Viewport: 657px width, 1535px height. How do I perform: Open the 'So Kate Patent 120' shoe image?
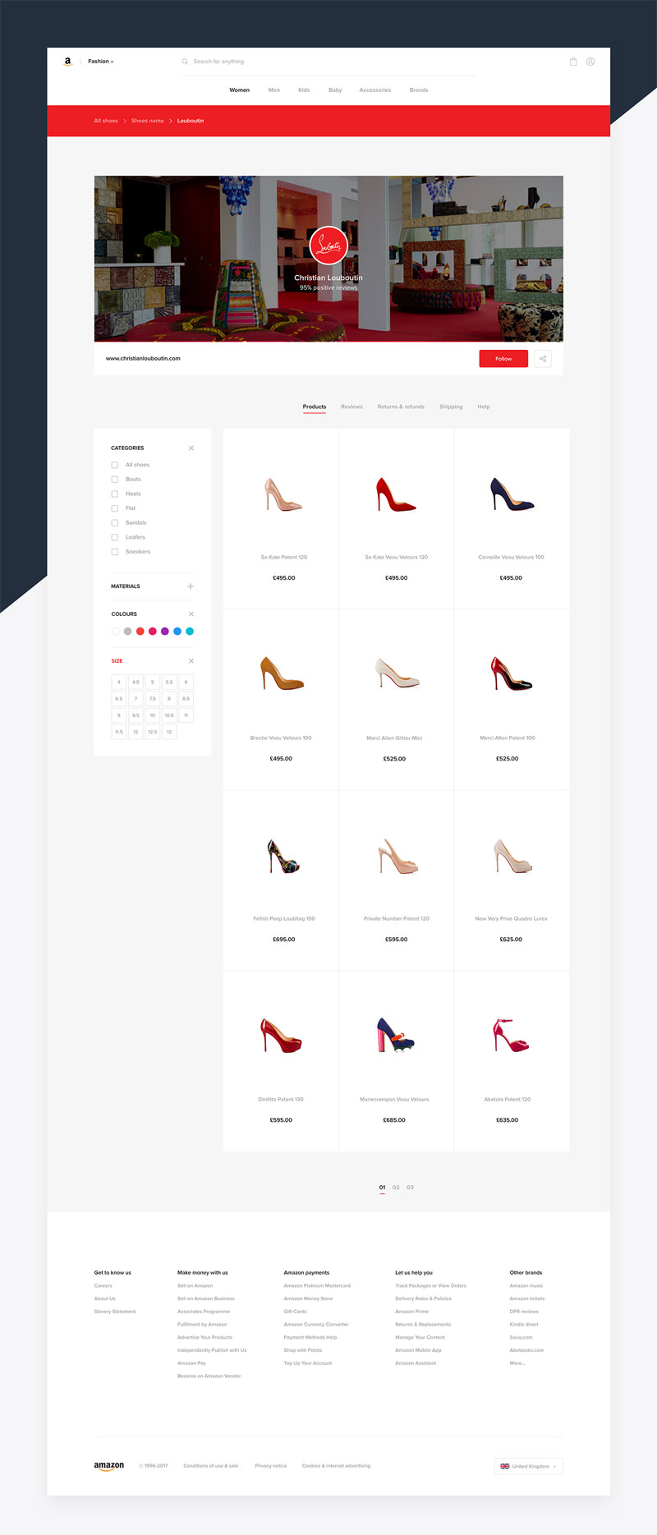click(283, 494)
